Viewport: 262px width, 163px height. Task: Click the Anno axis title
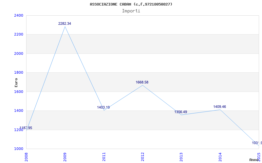point(254,160)
